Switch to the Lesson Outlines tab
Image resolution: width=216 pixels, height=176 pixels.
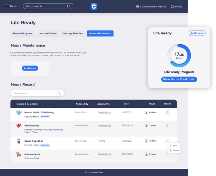click(x=48, y=33)
